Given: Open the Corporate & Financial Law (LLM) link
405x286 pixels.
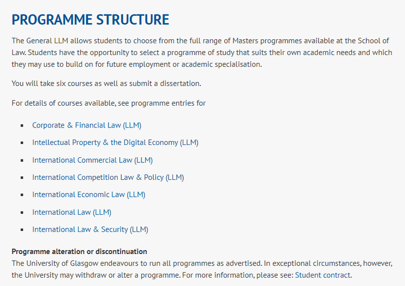Looking at the screenshot, I should [x=87, y=125].
